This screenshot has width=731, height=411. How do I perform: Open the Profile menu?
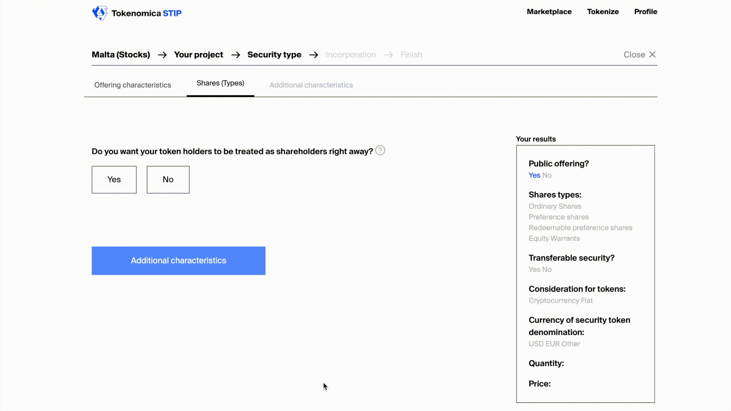(x=645, y=11)
